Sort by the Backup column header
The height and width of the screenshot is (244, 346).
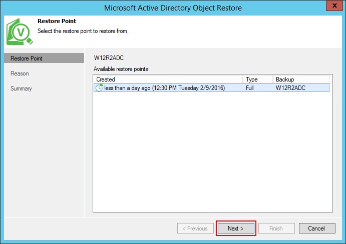pos(301,79)
